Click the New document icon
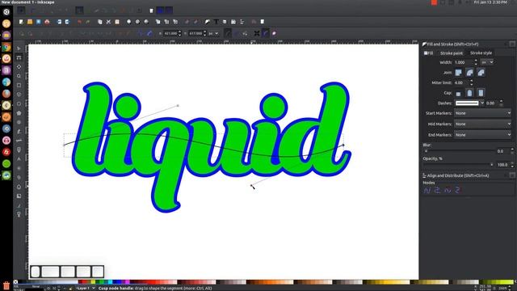The width and height of the screenshot is (517, 291). [x=21, y=22]
